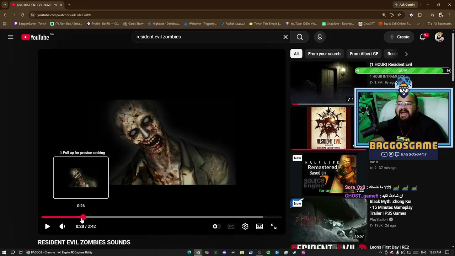455x256 pixels.
Task: Bookmark this page with the star
Action: click(x=399, y=15)
